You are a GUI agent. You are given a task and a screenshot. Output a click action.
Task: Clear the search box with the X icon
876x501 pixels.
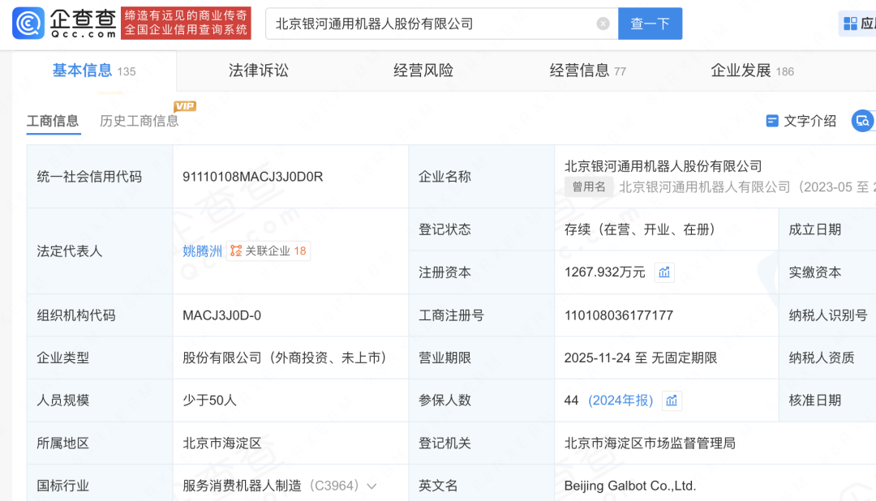click(603, 24)
